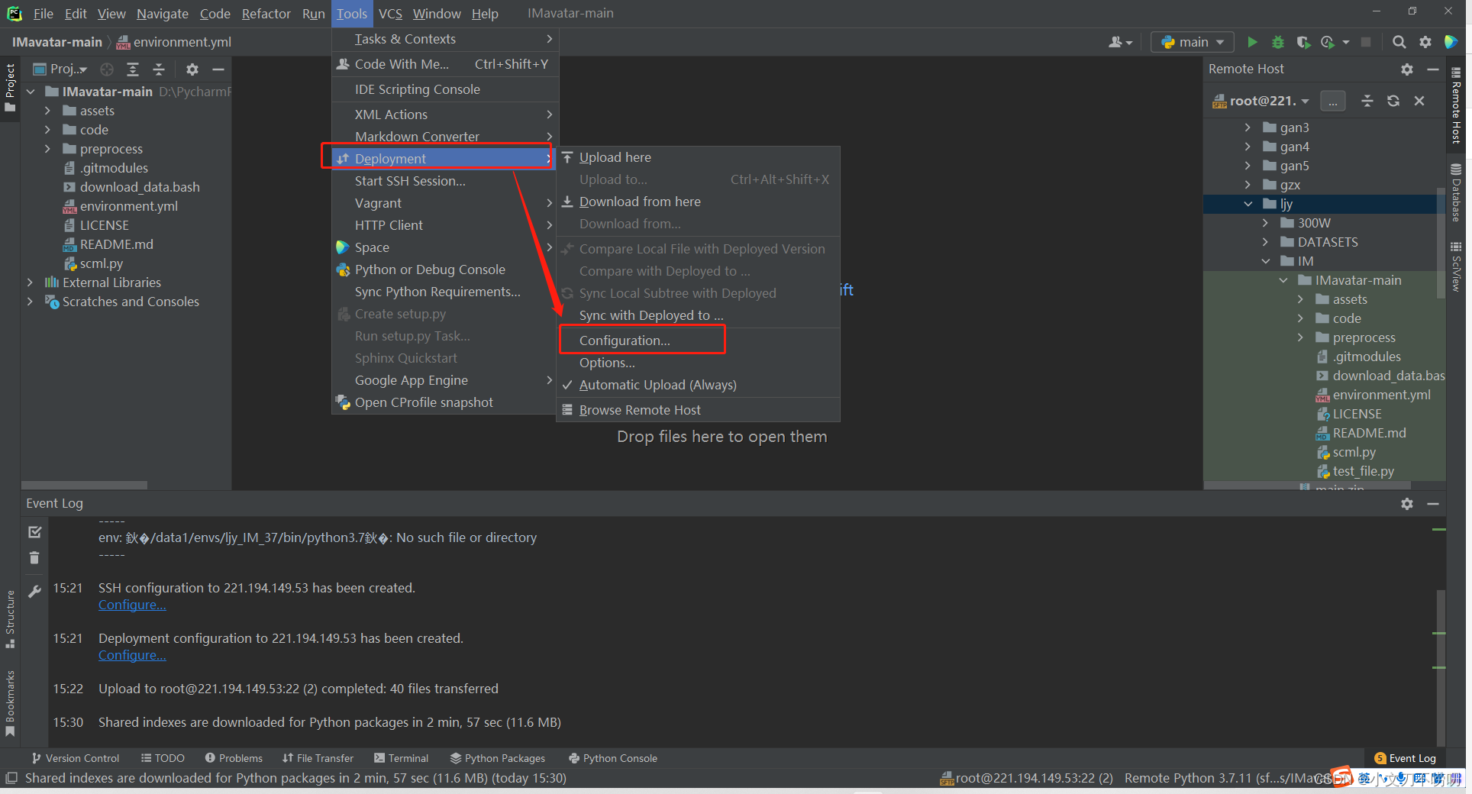
Task: Click Expand All icon in Project panel
Action: click(133, 69)
